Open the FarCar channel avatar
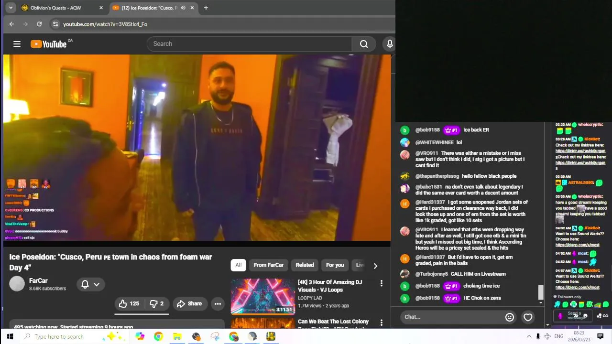 17,284
